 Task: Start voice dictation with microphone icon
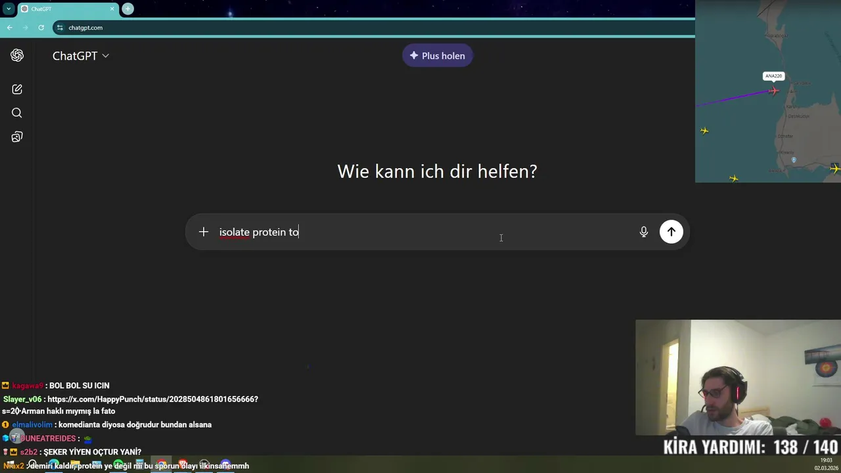(x=644, y=232)
